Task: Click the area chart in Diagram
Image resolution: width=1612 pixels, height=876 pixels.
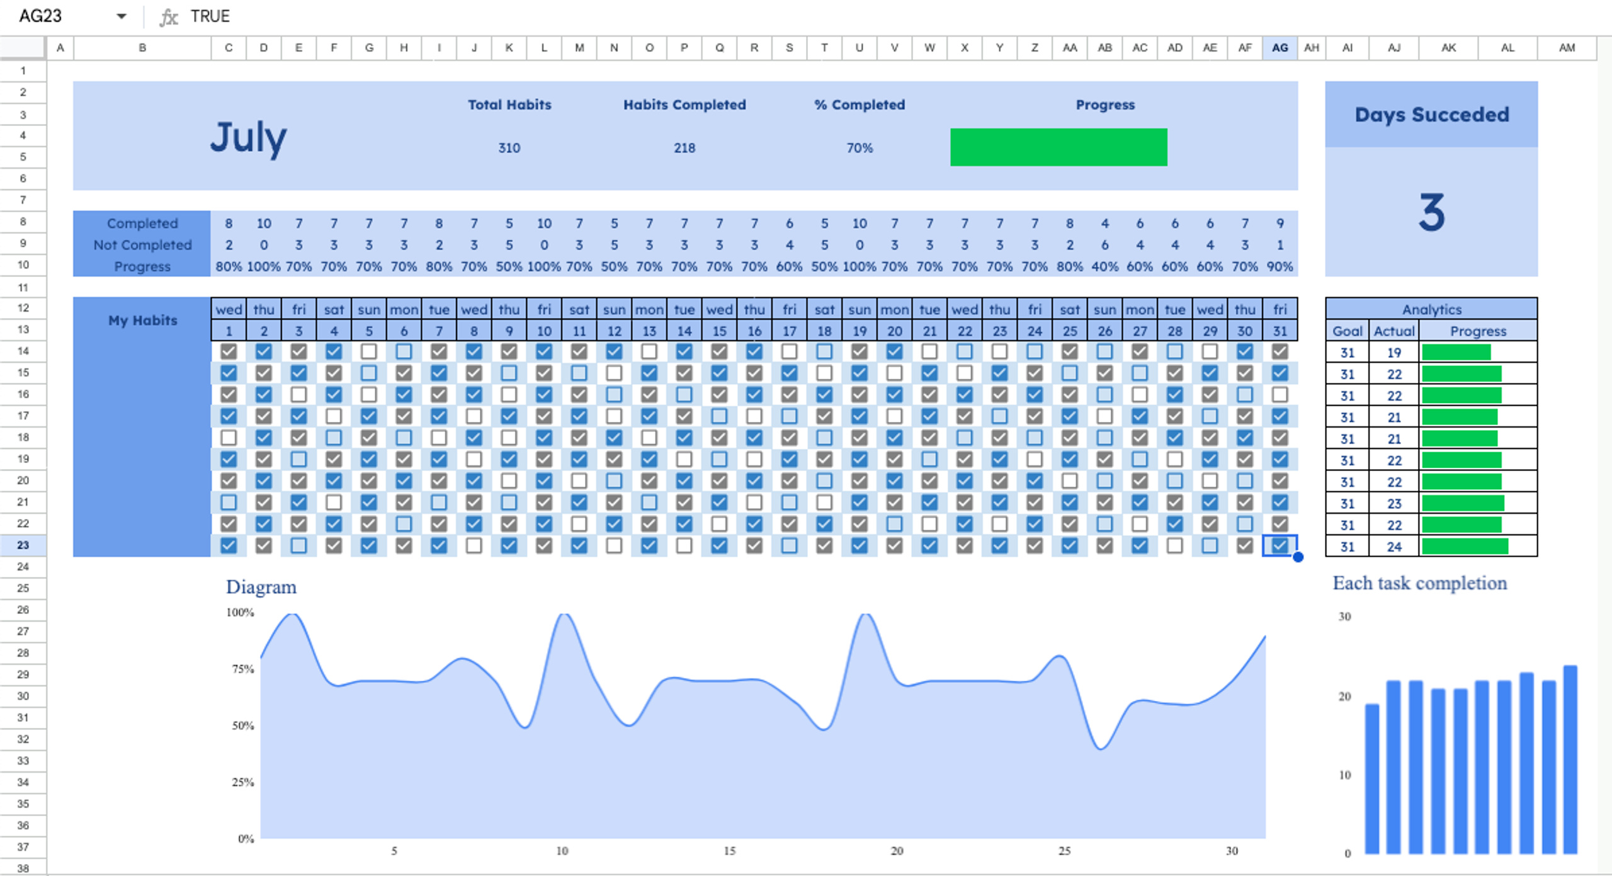Action: pyautogui.click(x=763, y=726)
